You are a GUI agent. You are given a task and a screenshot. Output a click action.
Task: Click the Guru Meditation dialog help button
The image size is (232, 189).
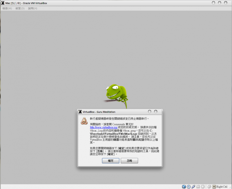coord(150,111)
